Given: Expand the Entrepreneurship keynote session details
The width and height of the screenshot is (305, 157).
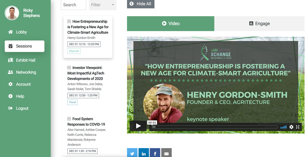Looking at the screenshot, I should [x=69, y=21].
